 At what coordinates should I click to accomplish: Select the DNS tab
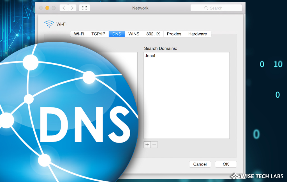pos(117,34)
